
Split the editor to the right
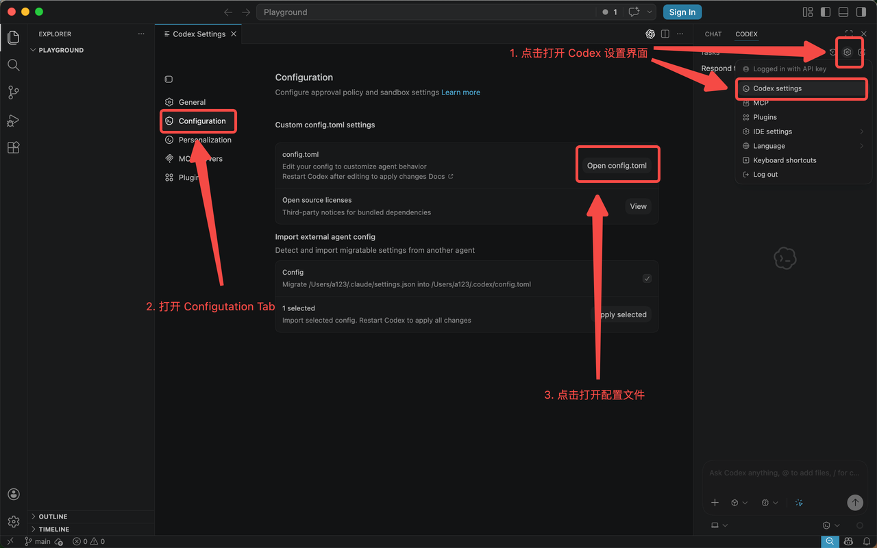pyautogui.click(x=665, y=34)
